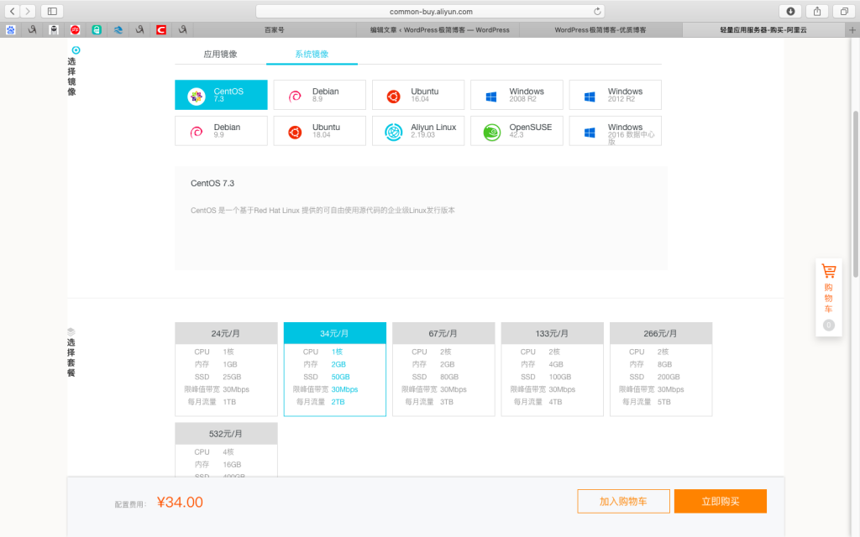
Task: Click the 50GB SSD value in 34元 plan
Action: click(341, 377)
